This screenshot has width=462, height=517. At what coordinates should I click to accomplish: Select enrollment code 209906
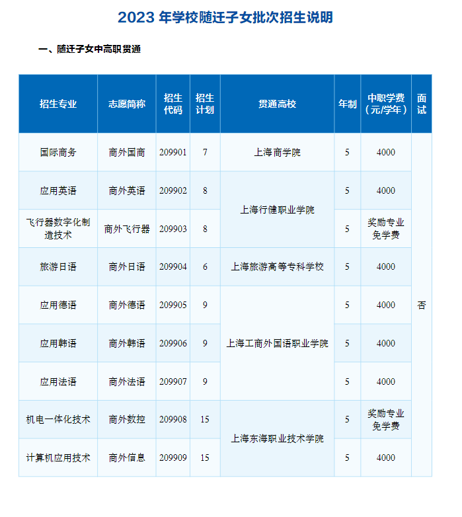(173, 343)
